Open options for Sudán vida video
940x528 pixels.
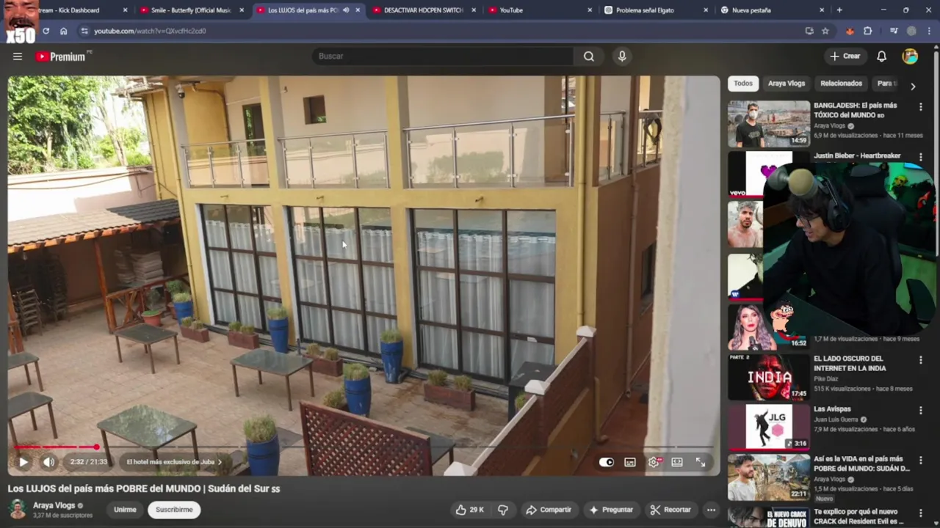(x=920, y=461)
